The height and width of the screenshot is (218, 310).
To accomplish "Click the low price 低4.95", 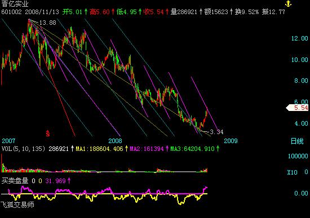I will (x=126, y=12).
